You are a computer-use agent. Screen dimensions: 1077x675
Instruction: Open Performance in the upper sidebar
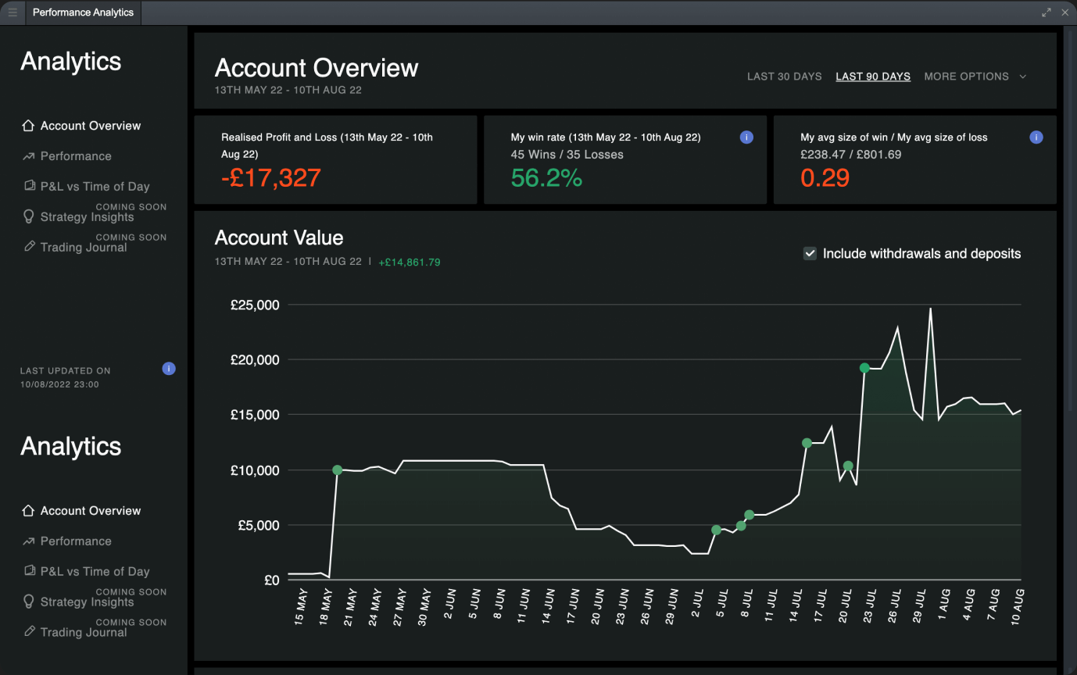click(x=76, y=156)
